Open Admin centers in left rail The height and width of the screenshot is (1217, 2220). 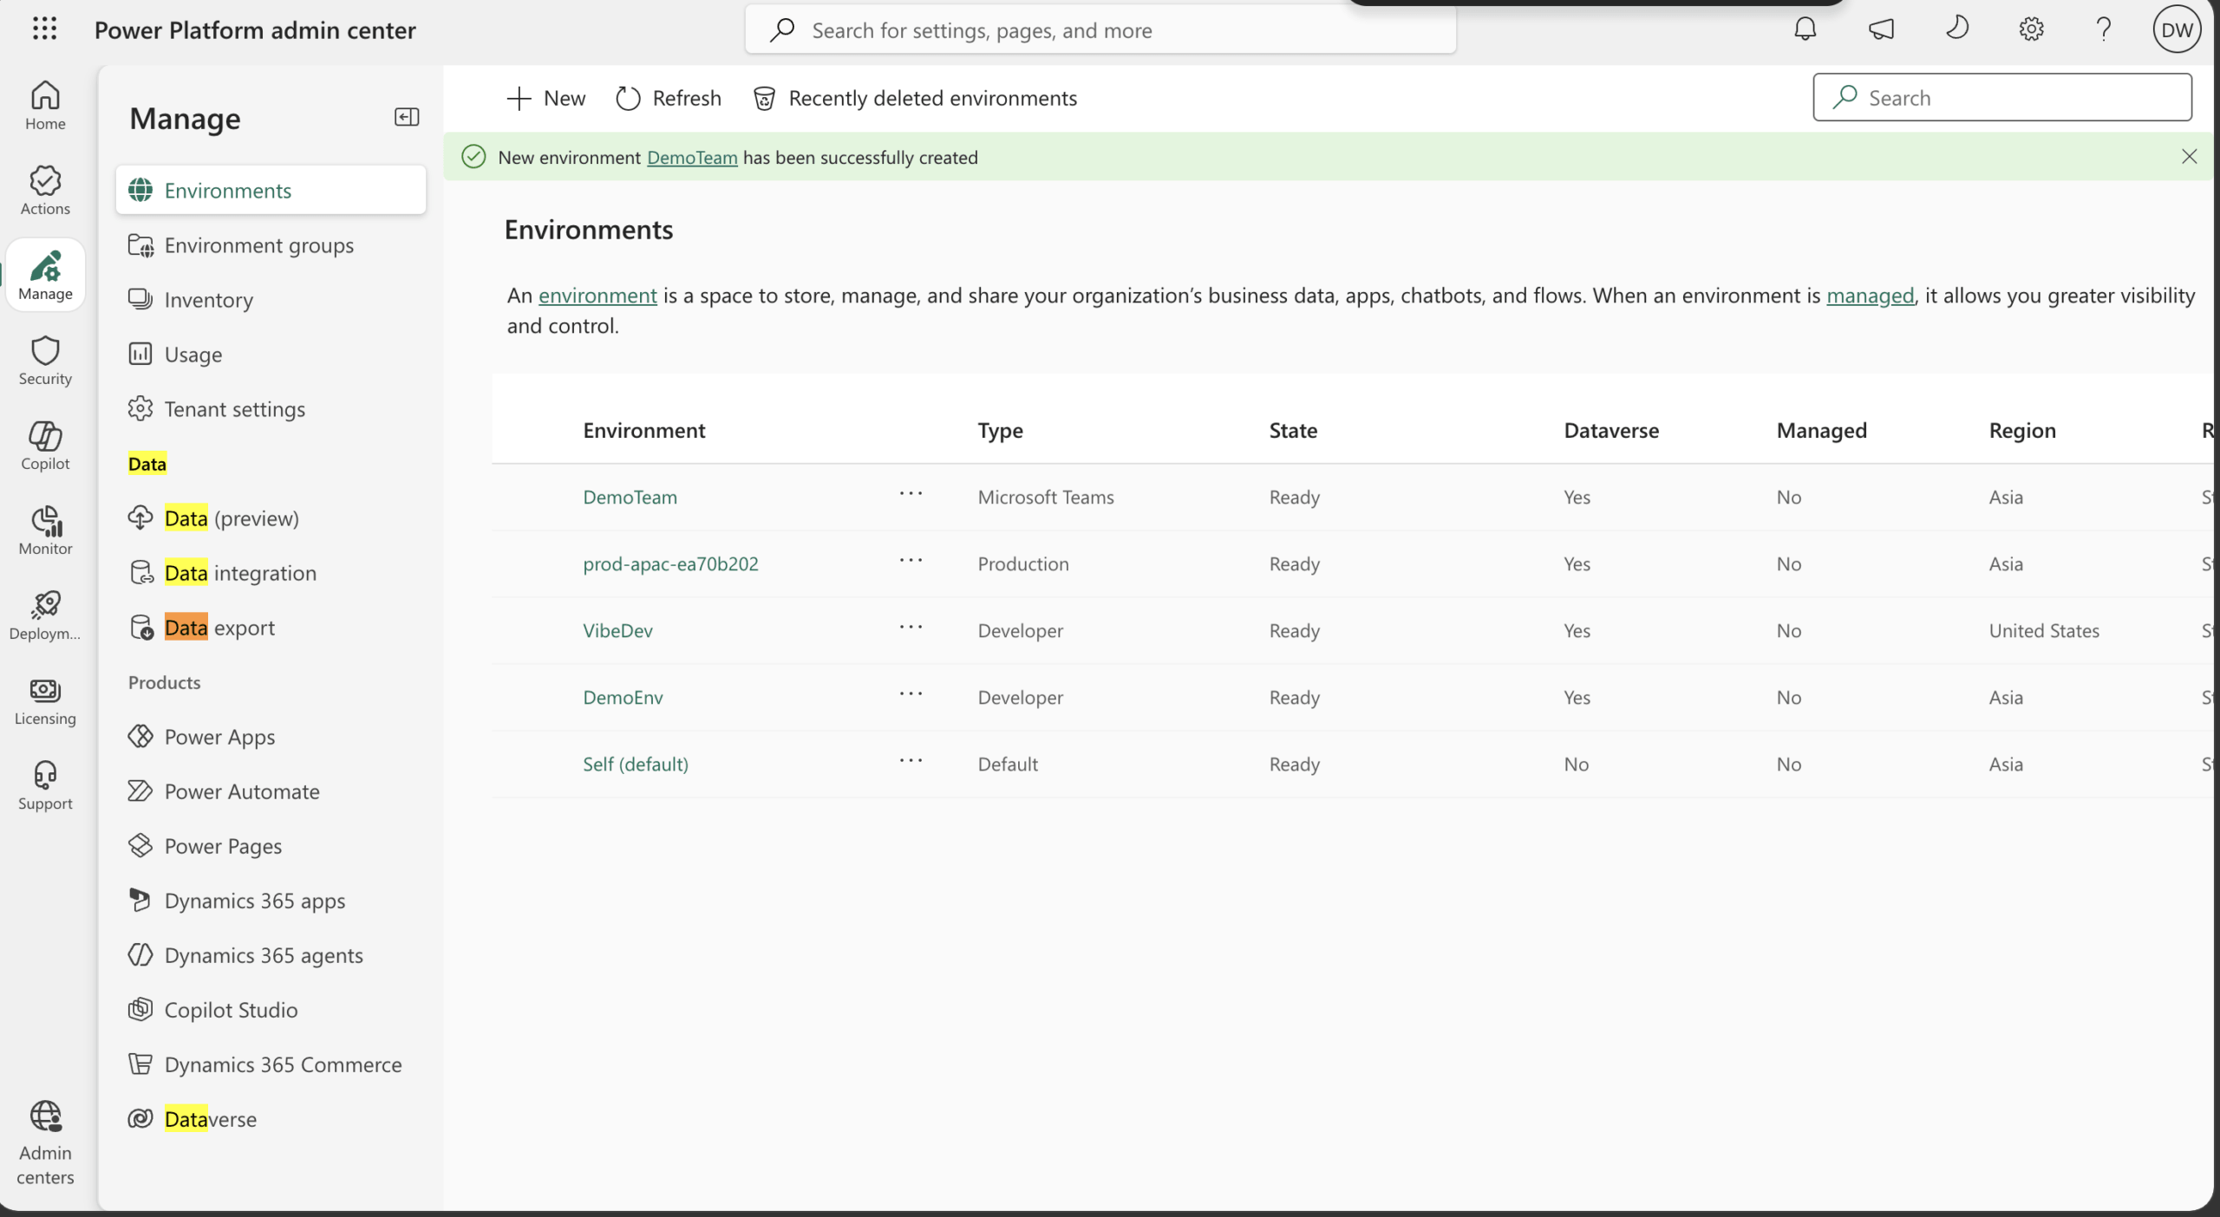click(x=45, y=1142)
